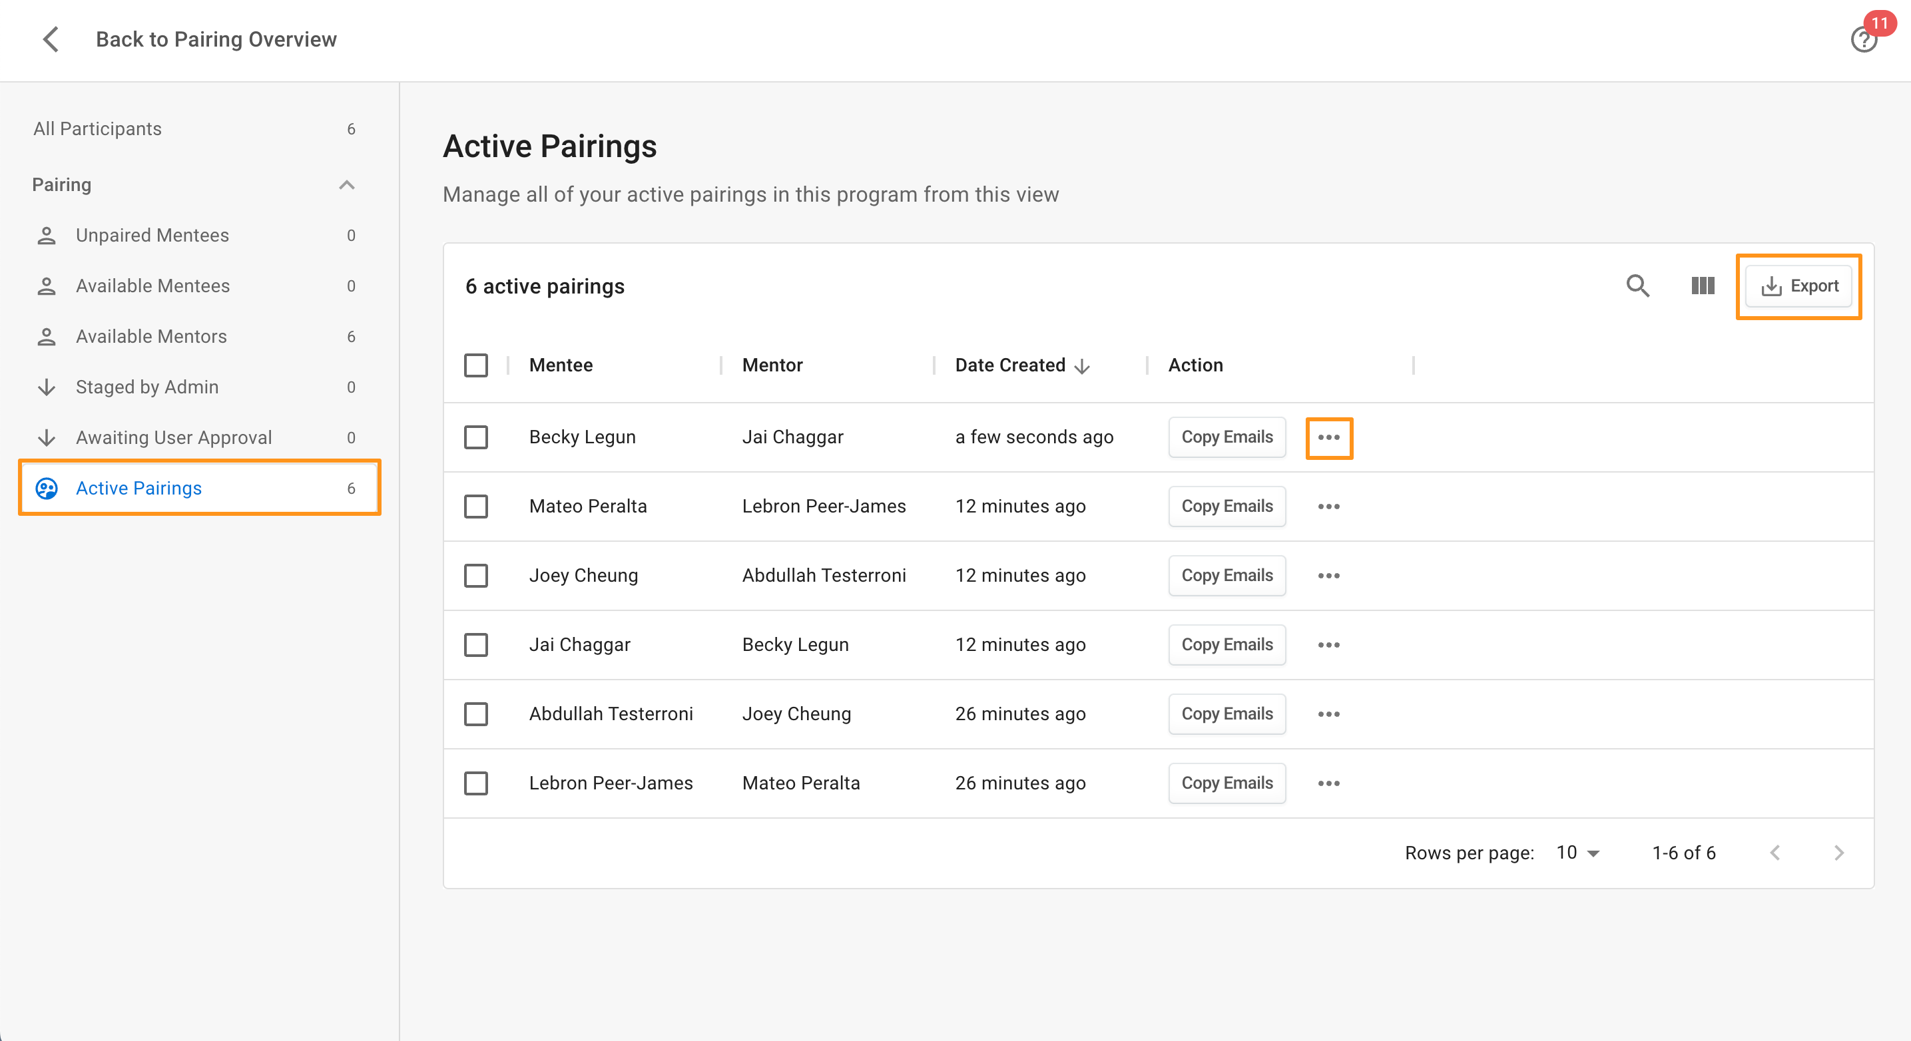Check the Becky Legun mentee row
1911x1041 pixels.
475,437
